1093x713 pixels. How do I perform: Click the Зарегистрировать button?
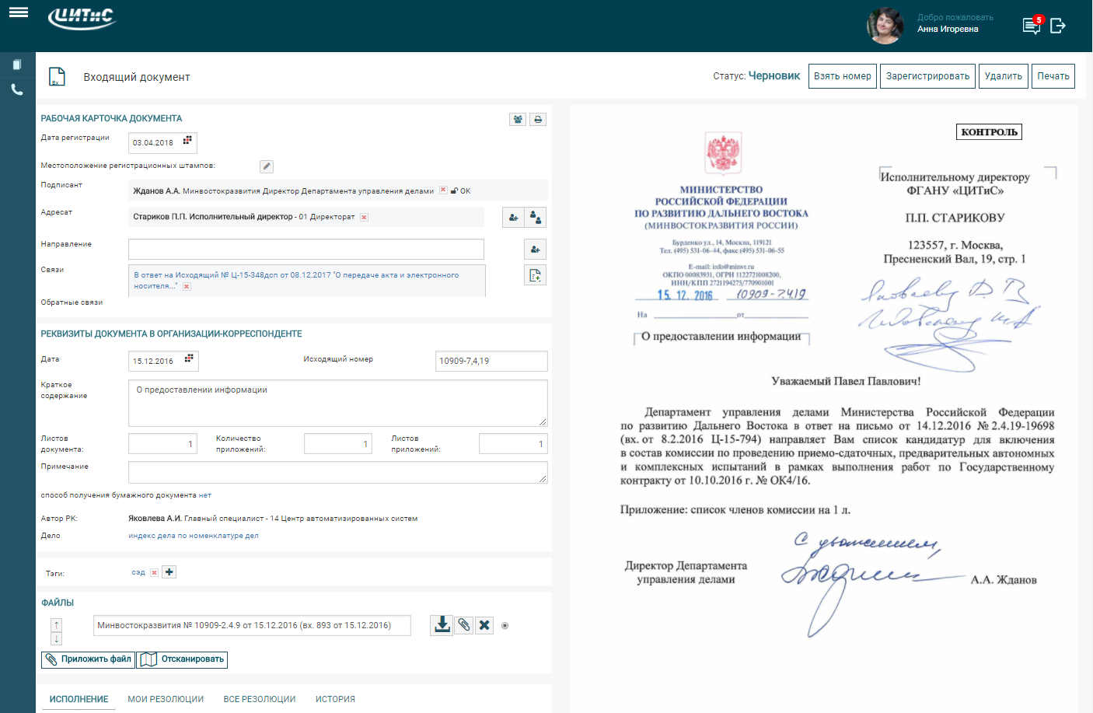[927, 76]
